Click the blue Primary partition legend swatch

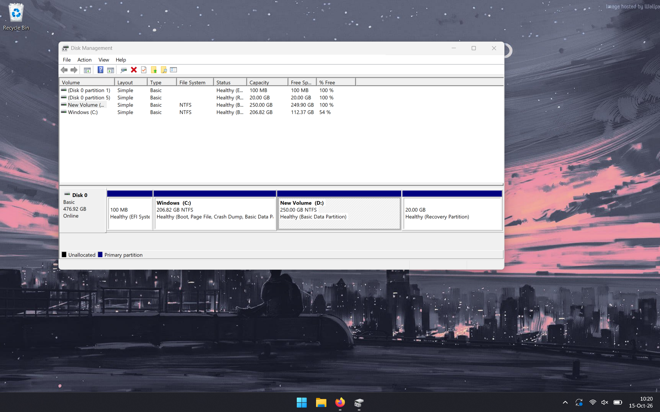[100, 255]
